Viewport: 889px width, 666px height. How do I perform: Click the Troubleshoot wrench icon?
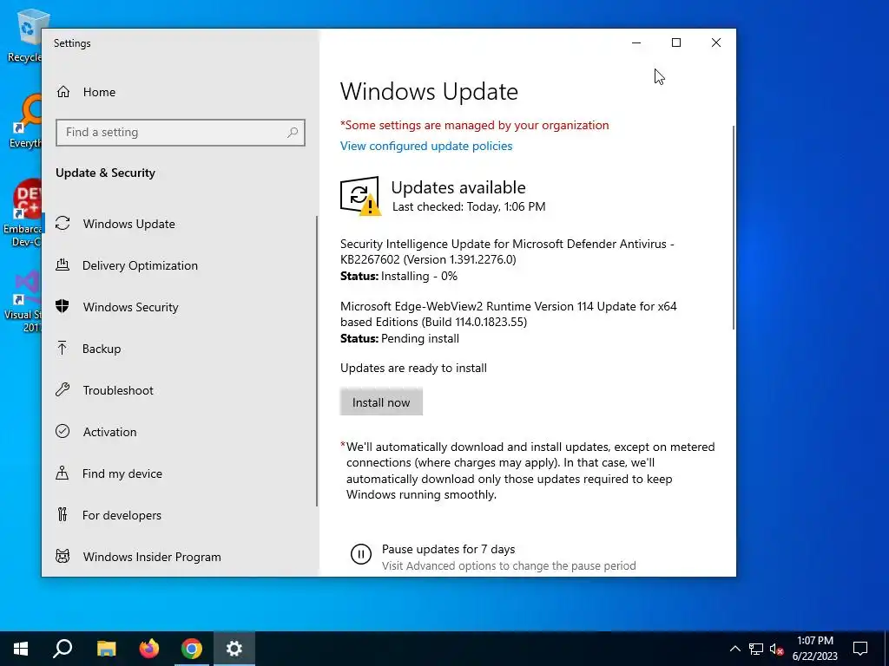tap(63, 389)
